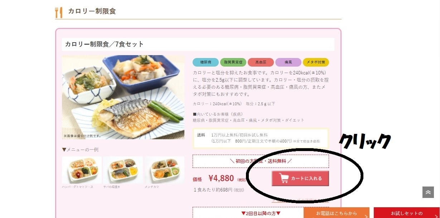The image size is (440, 218).
Task: Click the 初回の方限定・送料無料 banner
Action: pos(261,161)
